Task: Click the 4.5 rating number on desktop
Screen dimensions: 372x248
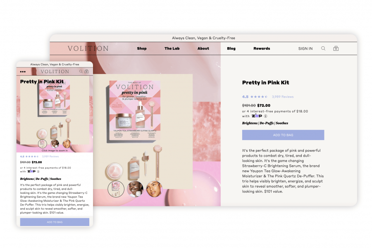Action: click(245, 97)
